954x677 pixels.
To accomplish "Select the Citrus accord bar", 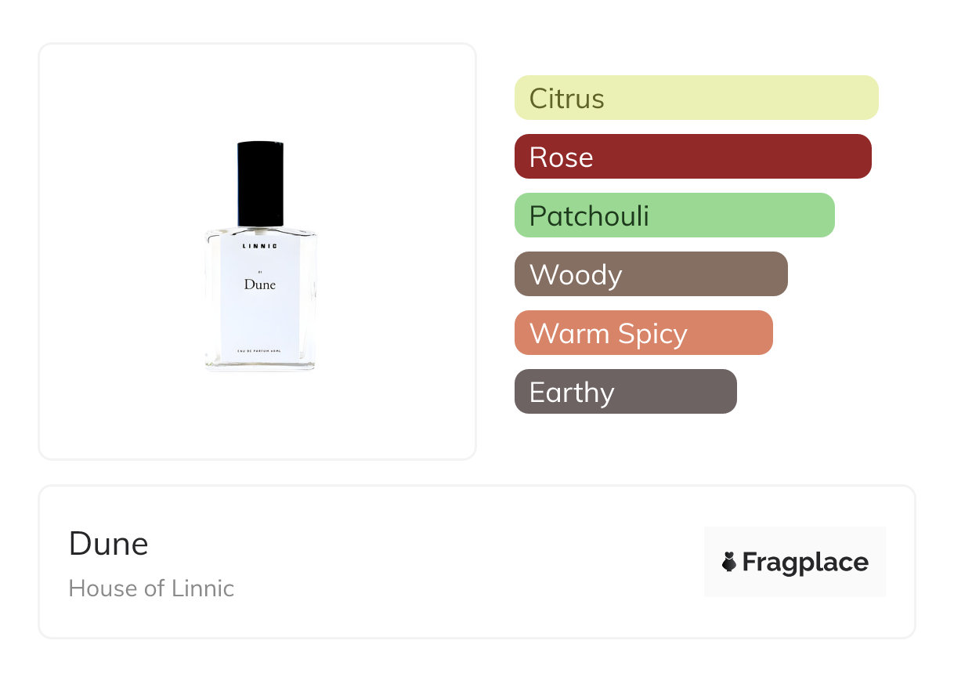I will click(x=696, y=98).
